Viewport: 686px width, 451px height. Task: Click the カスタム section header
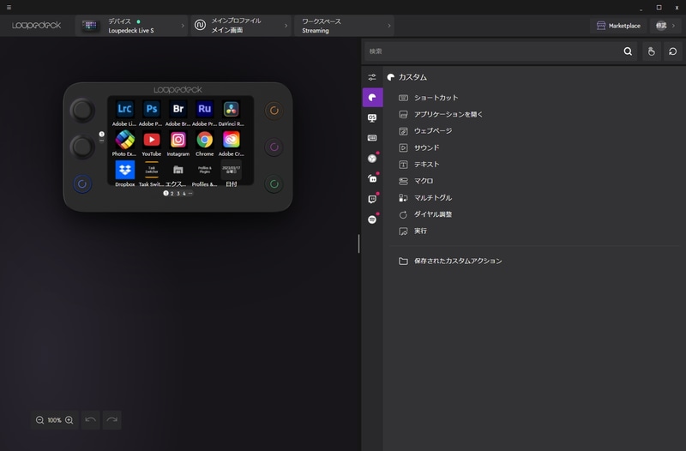click(x=412, y=77)
